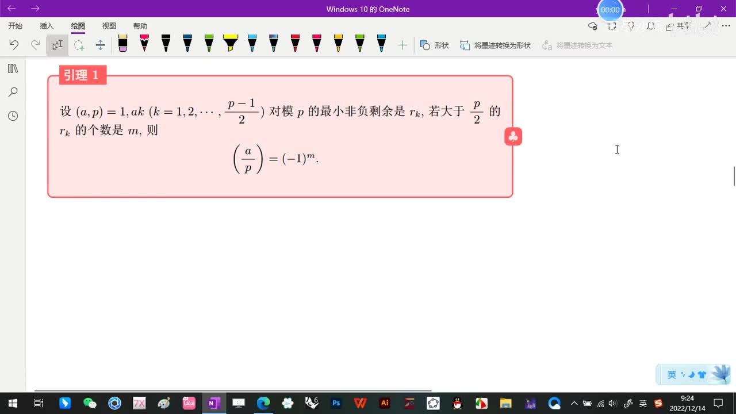
Task: Open recent notes from the sidebar clock icon
Action: pyautogui.click(x=13, y=116)
